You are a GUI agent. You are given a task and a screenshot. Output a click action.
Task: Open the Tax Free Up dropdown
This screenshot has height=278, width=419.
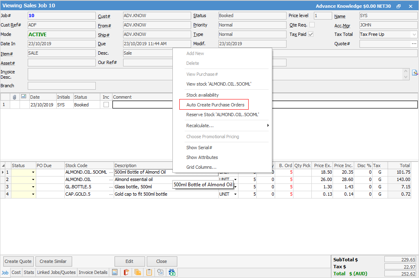[x=415, y=34]
